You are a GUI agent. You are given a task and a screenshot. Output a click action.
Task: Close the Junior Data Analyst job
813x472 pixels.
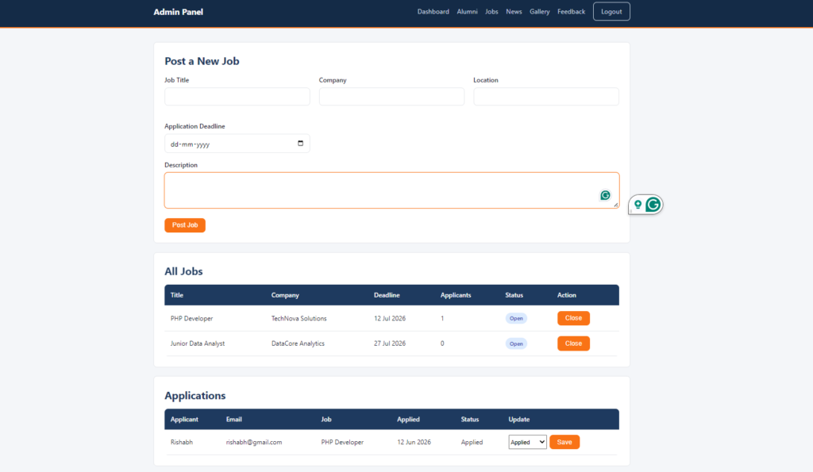(573, 343)
